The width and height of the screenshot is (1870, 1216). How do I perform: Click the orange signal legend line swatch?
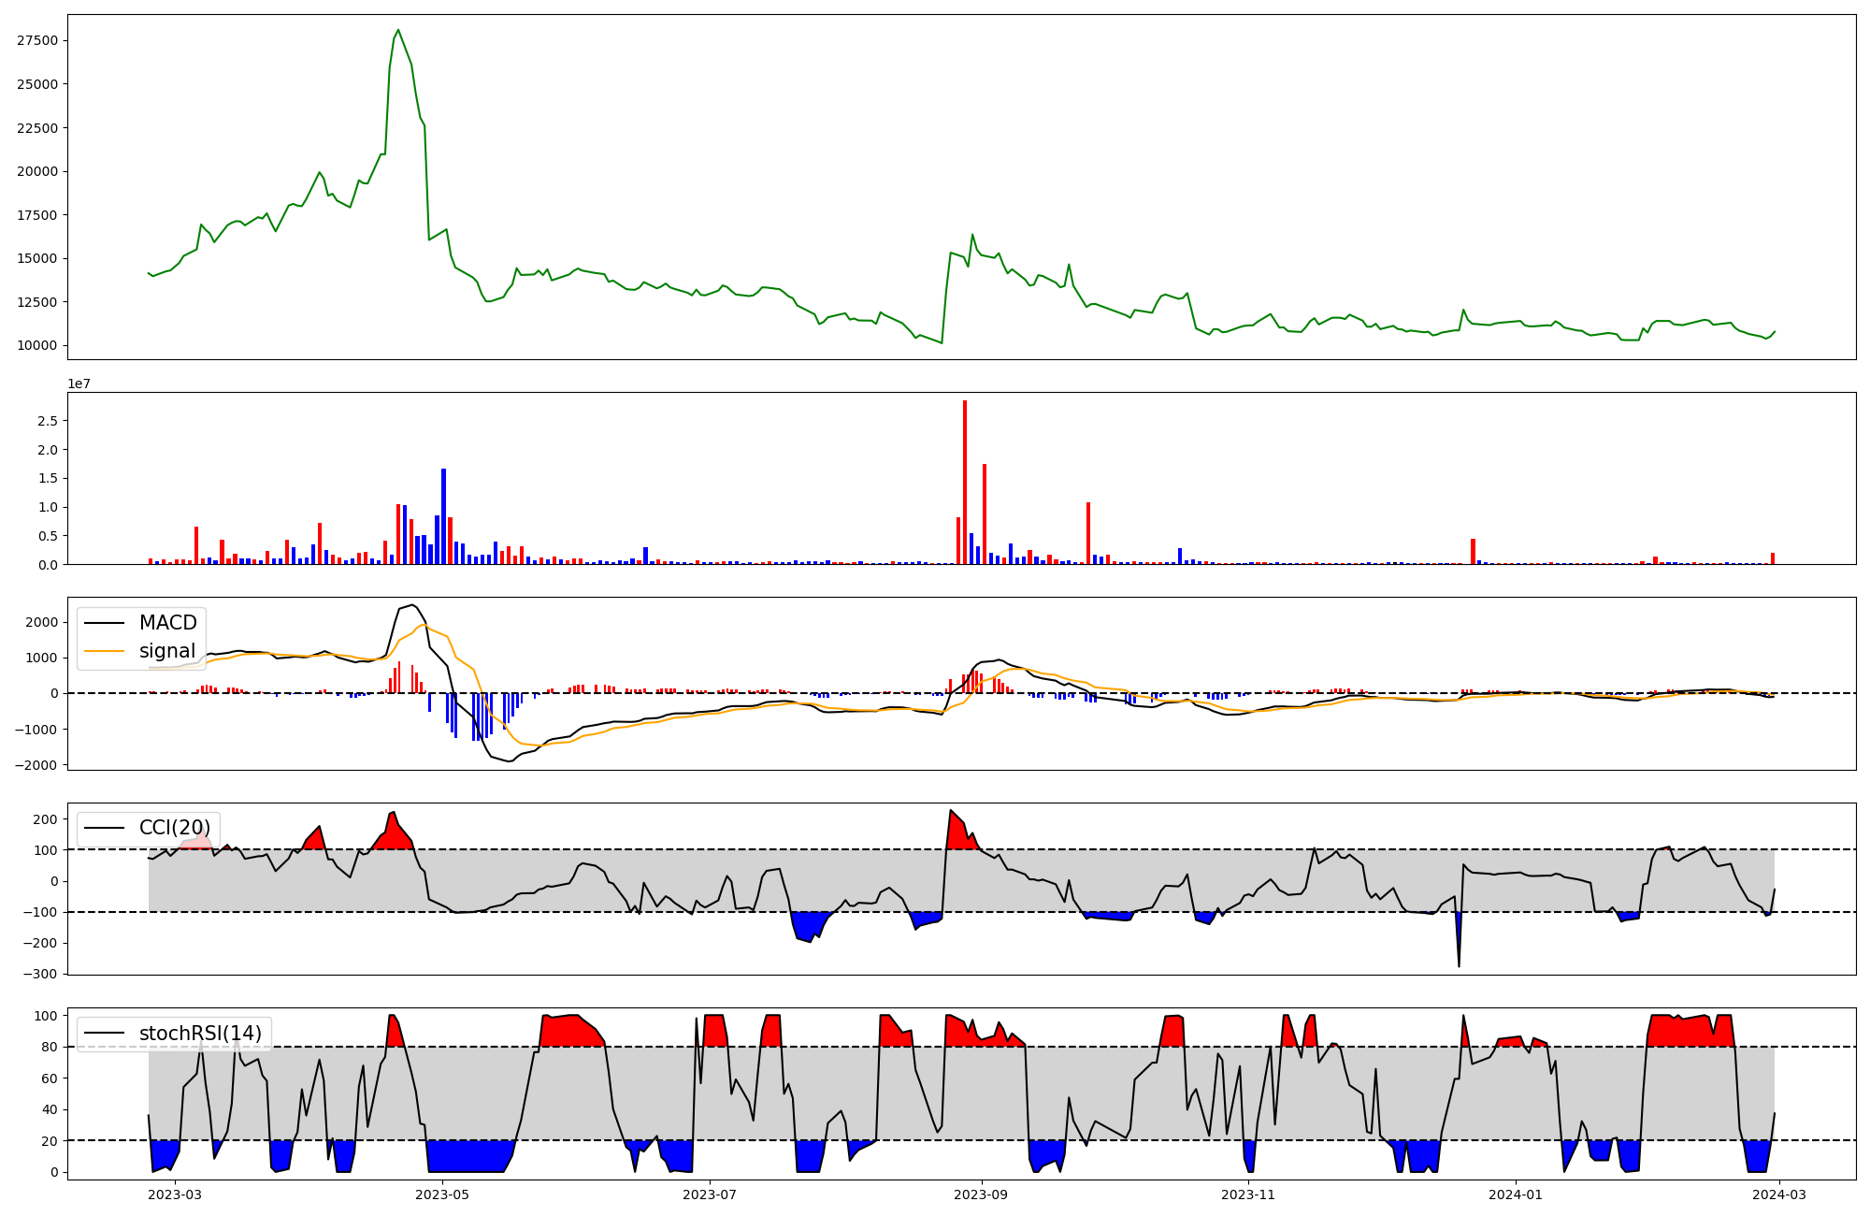pos(104,651)
